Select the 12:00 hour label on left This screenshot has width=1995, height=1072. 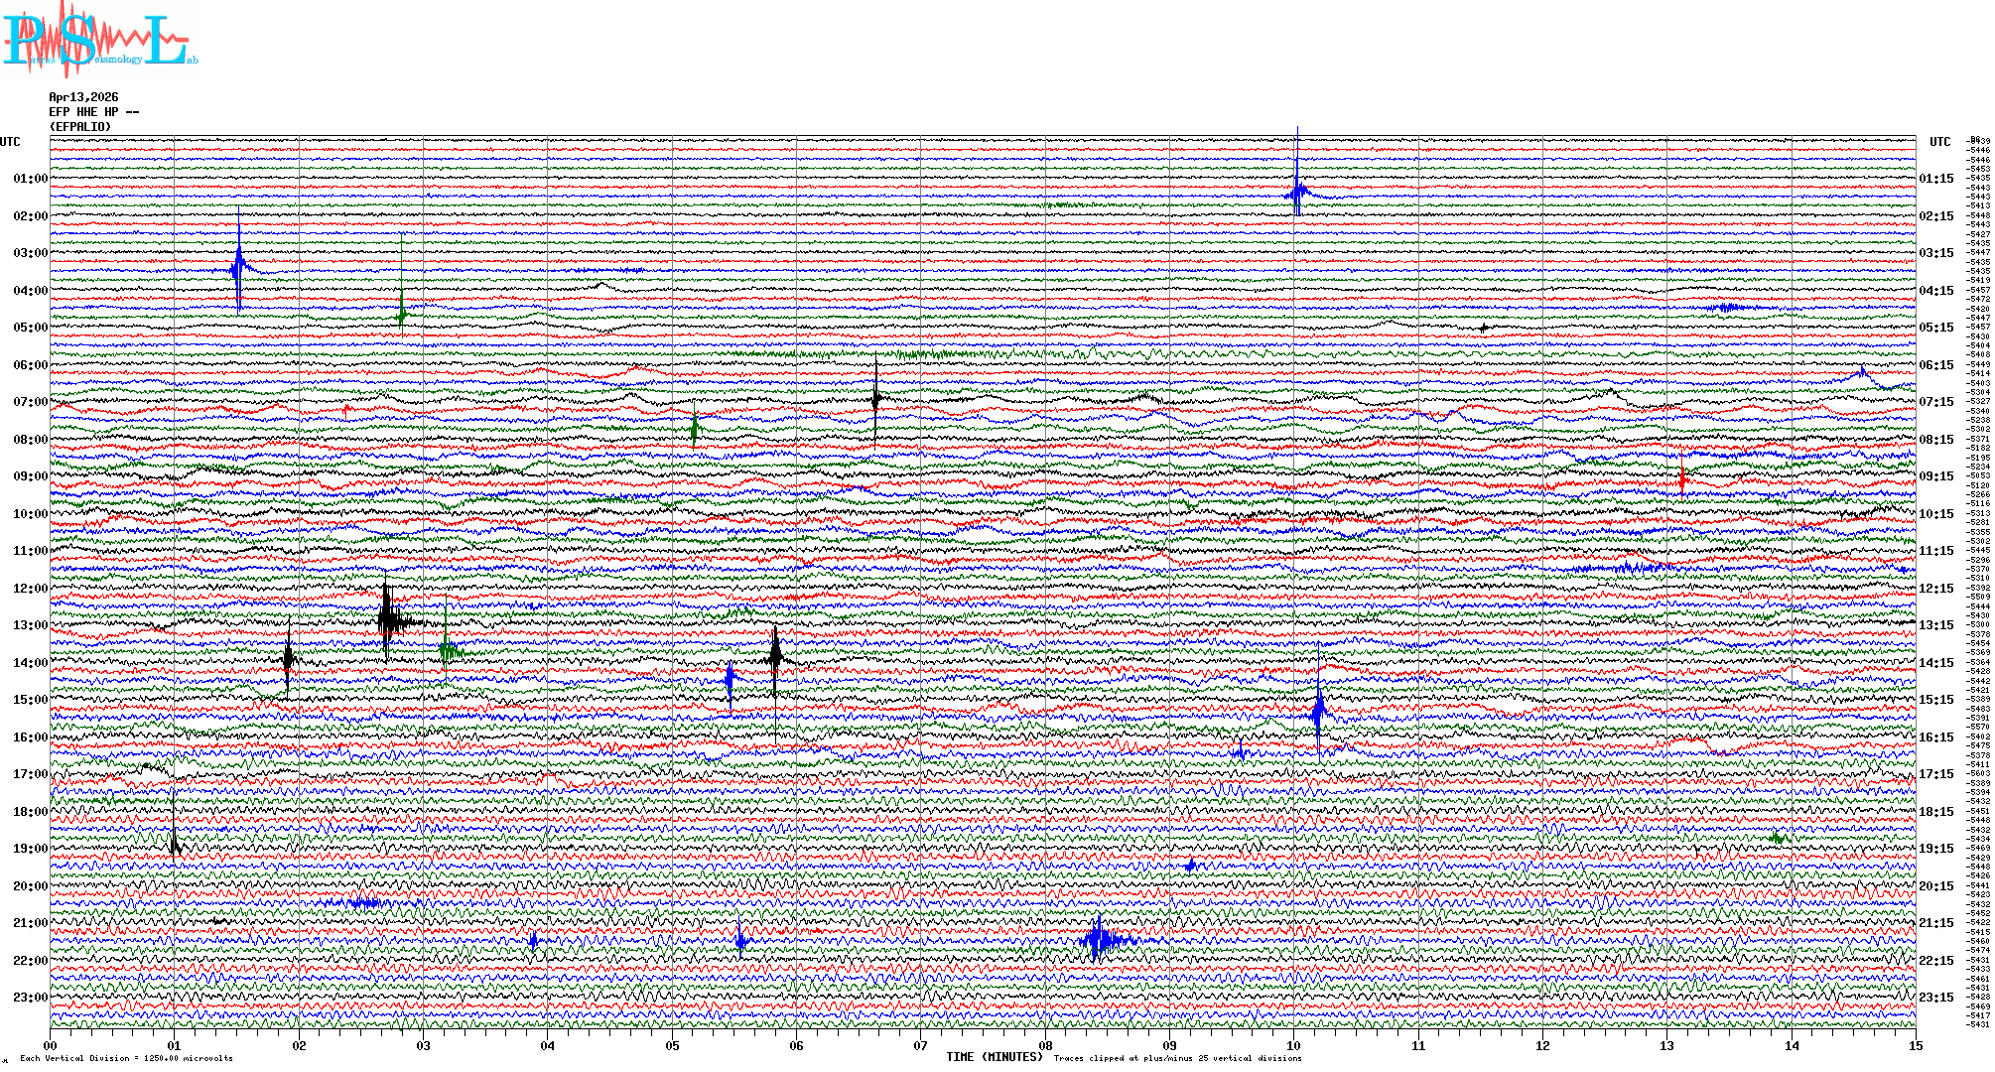pyautogui.click(x=30, y=589)
